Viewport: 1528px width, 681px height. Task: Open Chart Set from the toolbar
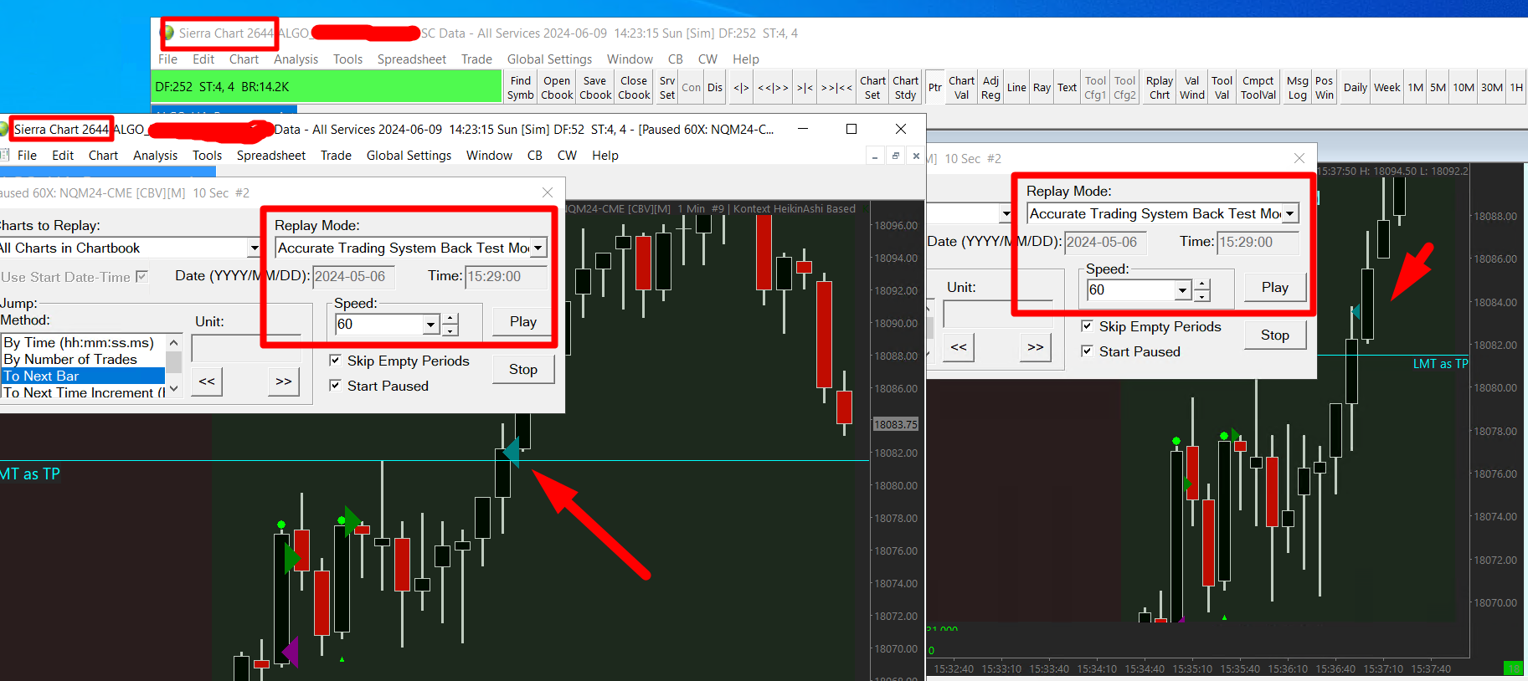point(872,87)
